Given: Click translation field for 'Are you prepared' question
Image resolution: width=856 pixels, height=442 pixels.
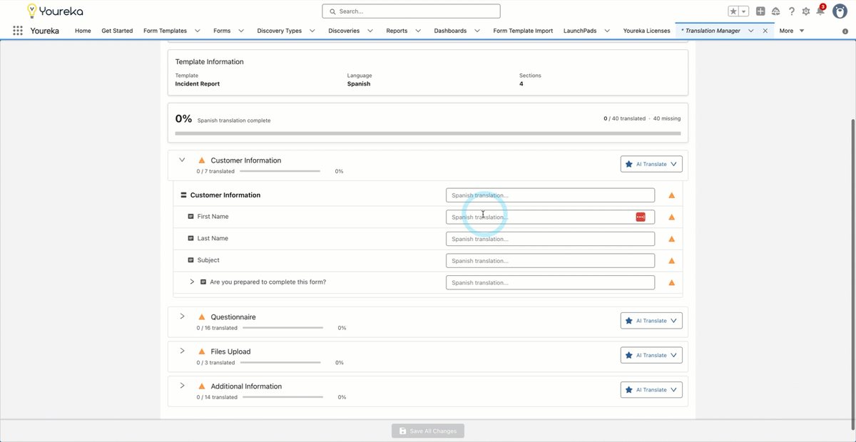Looking at the screenshot, I should [x=550, y=282].
